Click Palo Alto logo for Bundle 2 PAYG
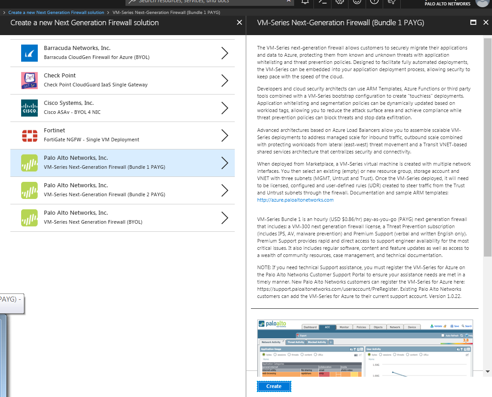The height and width of the screenshot is (397, 492). point(30,190)
